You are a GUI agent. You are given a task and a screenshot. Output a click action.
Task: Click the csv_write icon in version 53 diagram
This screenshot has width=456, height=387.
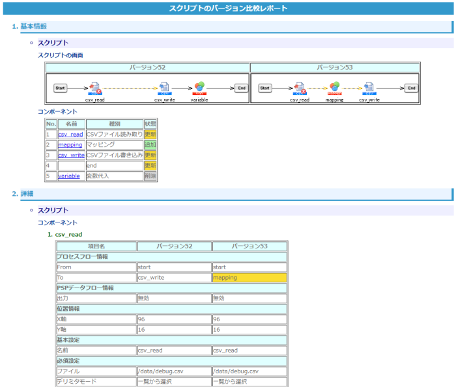click(369, 88)
